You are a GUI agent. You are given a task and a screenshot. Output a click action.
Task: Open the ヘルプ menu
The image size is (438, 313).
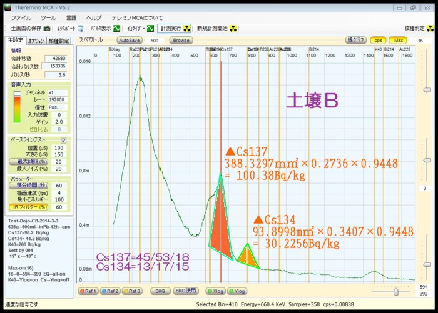pos(94,18)
